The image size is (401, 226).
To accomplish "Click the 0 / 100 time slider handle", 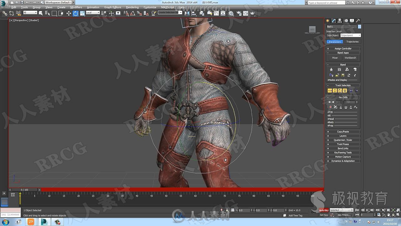I will pos(24,190).
